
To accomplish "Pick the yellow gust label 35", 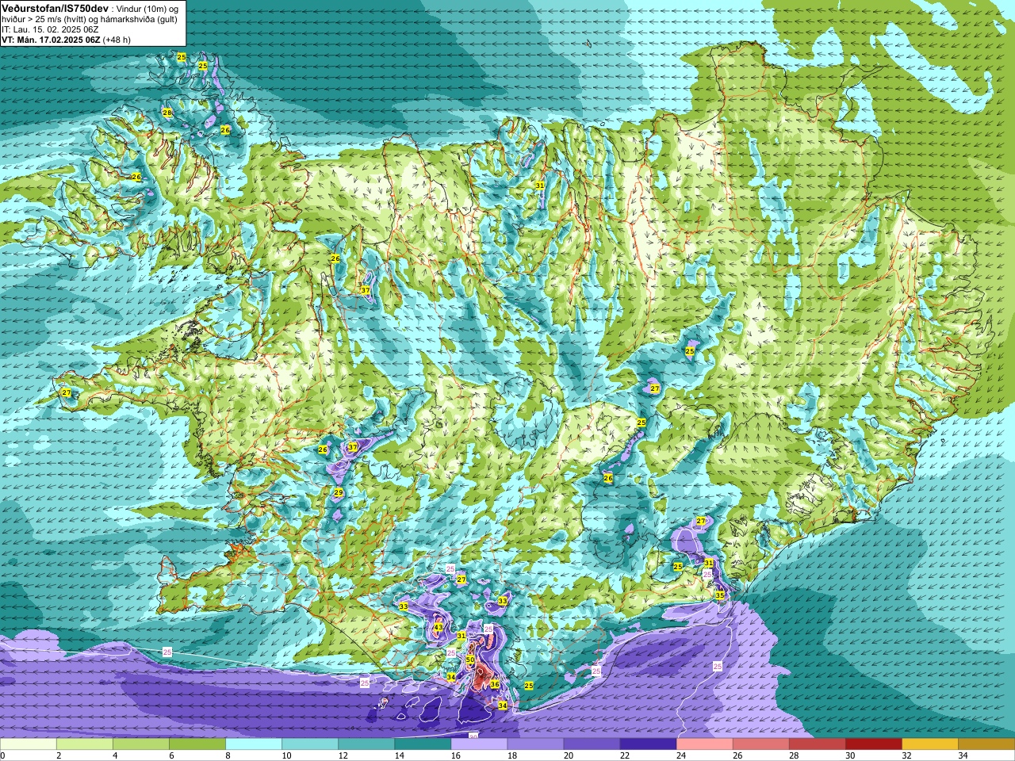I will pyautogui.click(x=720, y=595).
